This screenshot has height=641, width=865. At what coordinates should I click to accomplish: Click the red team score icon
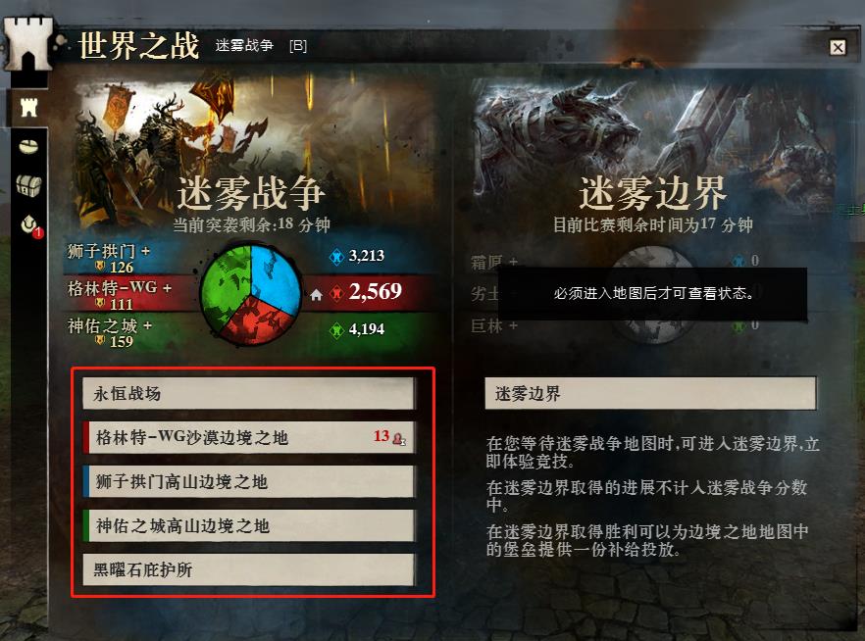336,293
